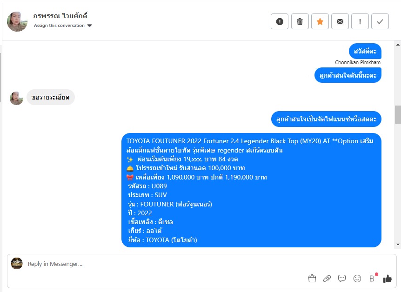
Task: Toggle the orange star follow-up icon
Action: [x=320, y=21]
